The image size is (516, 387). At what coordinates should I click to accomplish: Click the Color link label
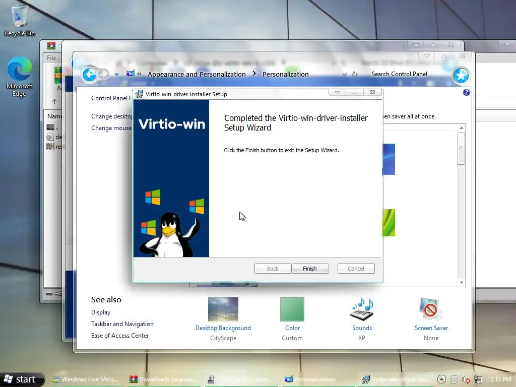pyautogui.click(x=293, y=328)
